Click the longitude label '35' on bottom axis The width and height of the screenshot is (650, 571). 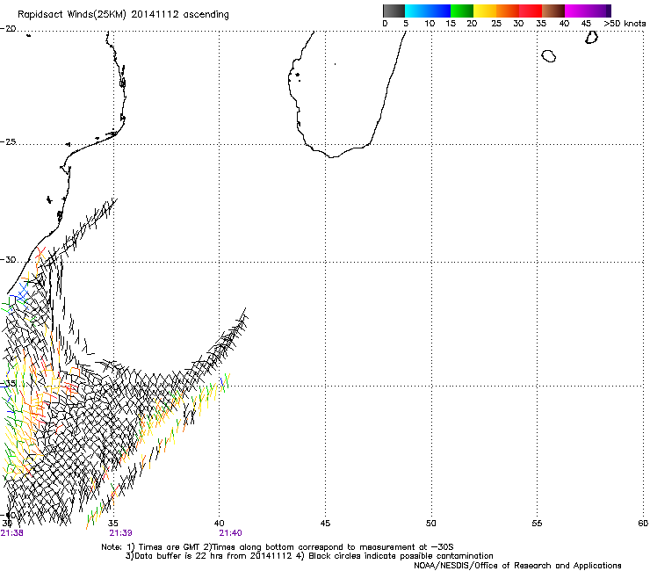point(113,524)
